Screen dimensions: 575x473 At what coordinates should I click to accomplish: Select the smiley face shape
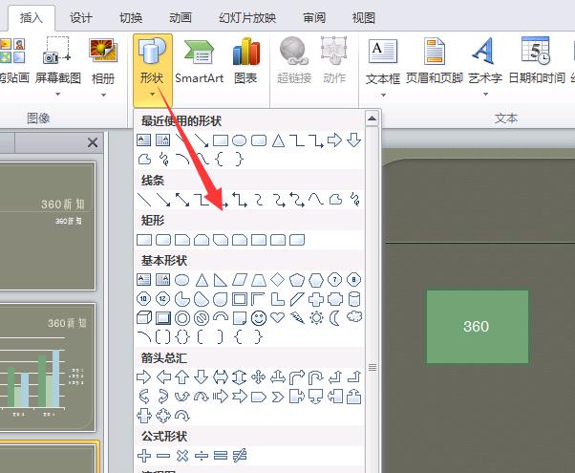[258, 317]
